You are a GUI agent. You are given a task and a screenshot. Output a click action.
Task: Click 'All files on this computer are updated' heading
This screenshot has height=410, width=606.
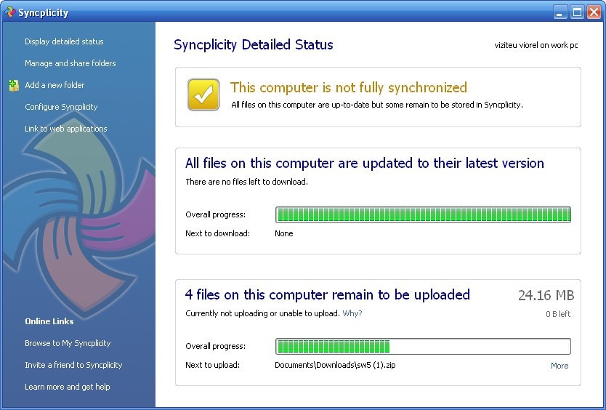[x=365, y=164]
